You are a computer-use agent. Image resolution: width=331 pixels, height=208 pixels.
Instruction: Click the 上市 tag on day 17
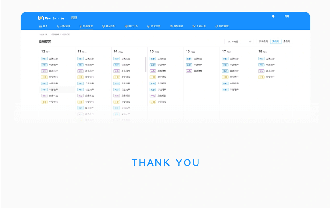click(x=225, y=77)
